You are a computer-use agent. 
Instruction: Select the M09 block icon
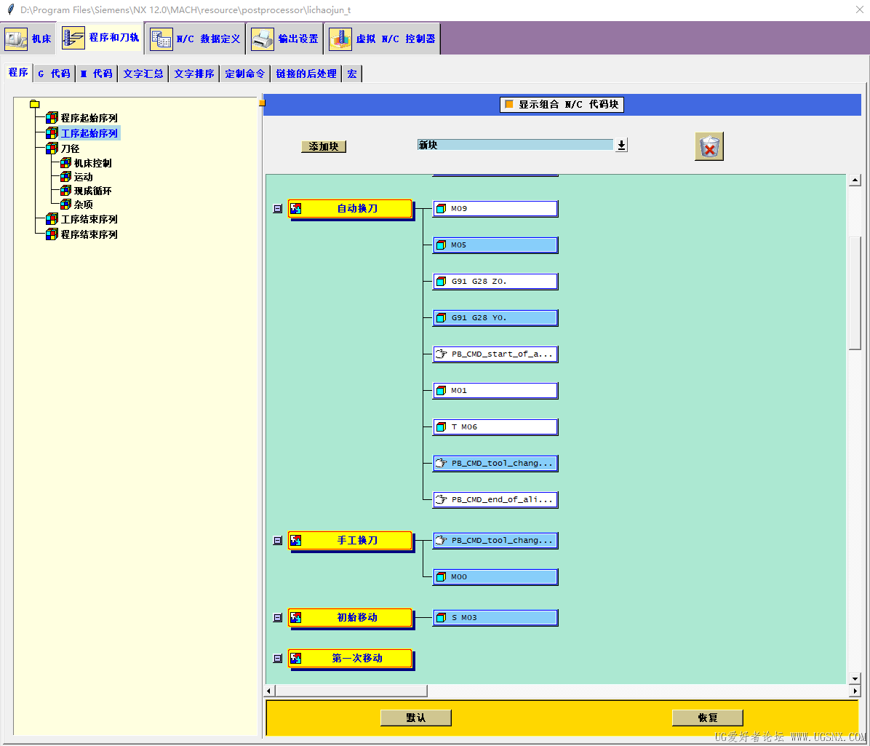click(441, 209)
